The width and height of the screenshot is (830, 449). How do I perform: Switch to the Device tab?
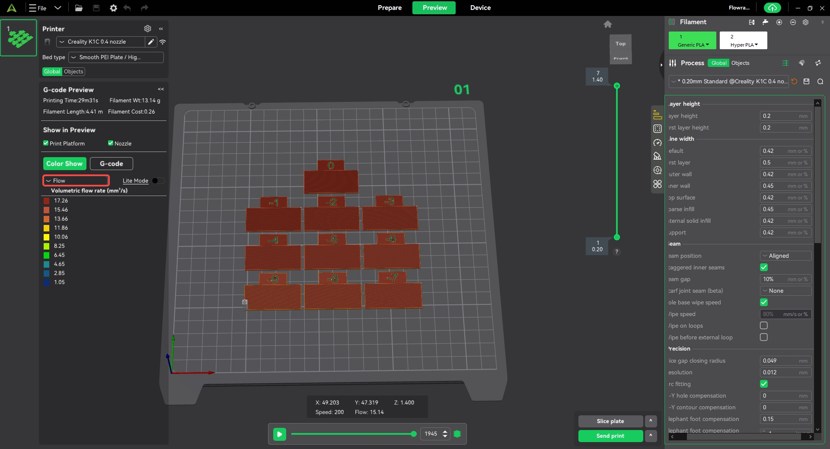(480, 8)
